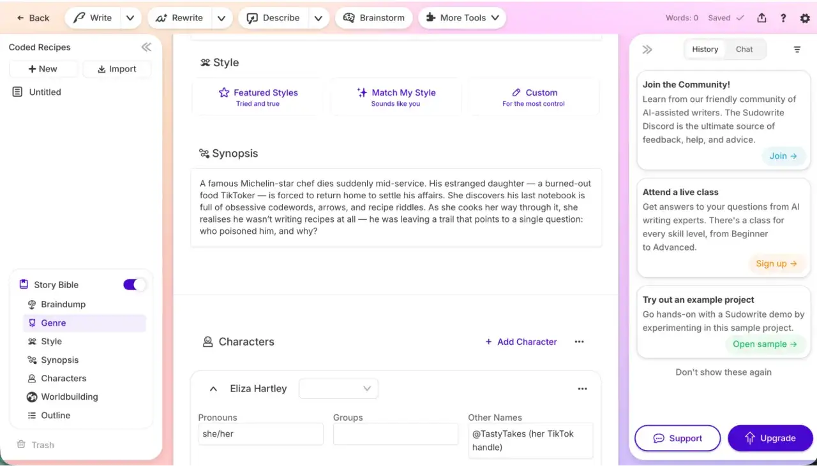
Task: Click Sign up for a live class
Action: tap(777, 263)
